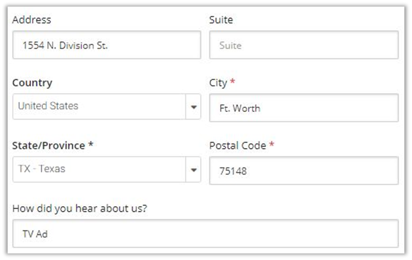Click the asterisk next to State/Province
The height and width of the screenshot is (260, 412).
(x=91, y=145)
